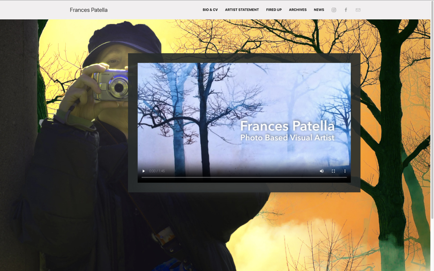This screenshot has height=271, width=434.
Task: Click the 'Photo Based Visual Artist' video text
Action: click(287, 138)
